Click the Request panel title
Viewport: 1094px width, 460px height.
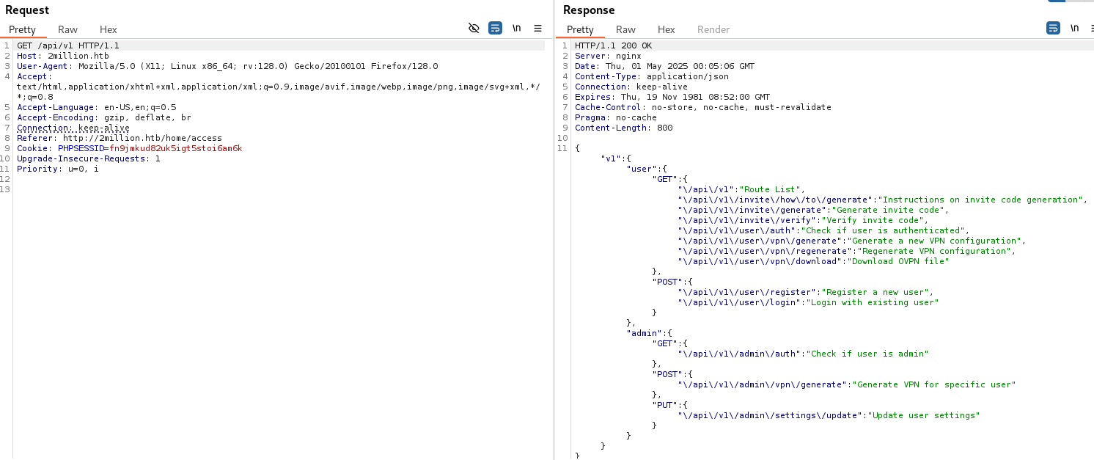[x=27, y=10]
